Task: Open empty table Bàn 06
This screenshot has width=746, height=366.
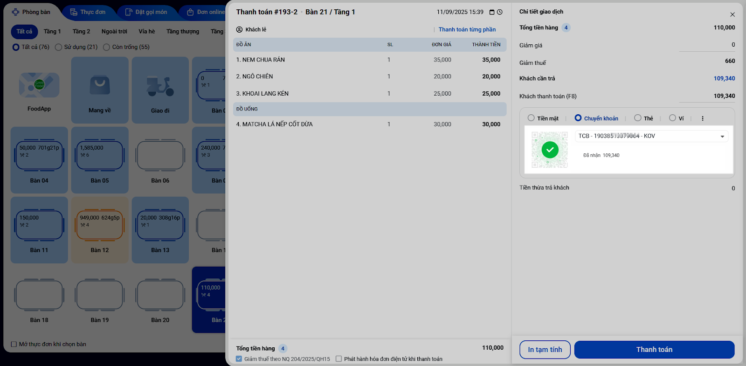Action: [160, 160]
